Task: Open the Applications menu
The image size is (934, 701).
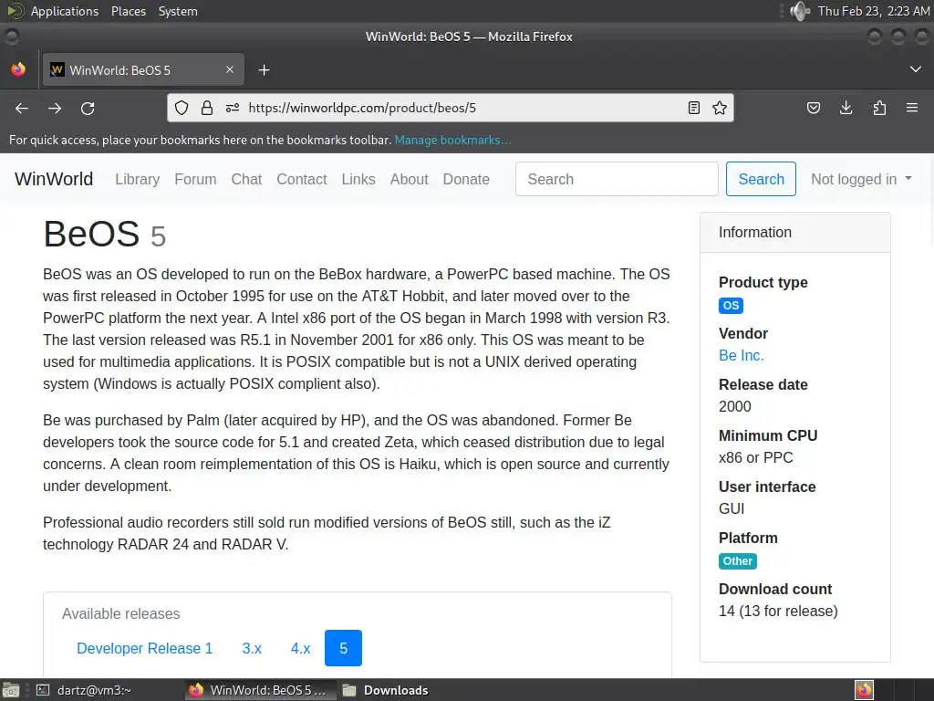Action: coord(65,11)
